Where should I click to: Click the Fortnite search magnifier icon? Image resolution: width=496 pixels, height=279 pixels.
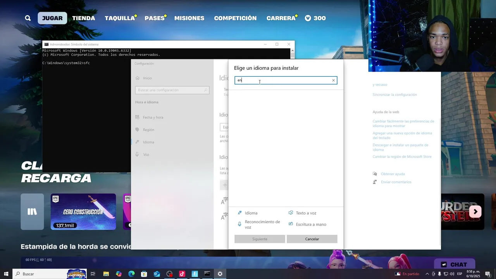tap(28, 18)
